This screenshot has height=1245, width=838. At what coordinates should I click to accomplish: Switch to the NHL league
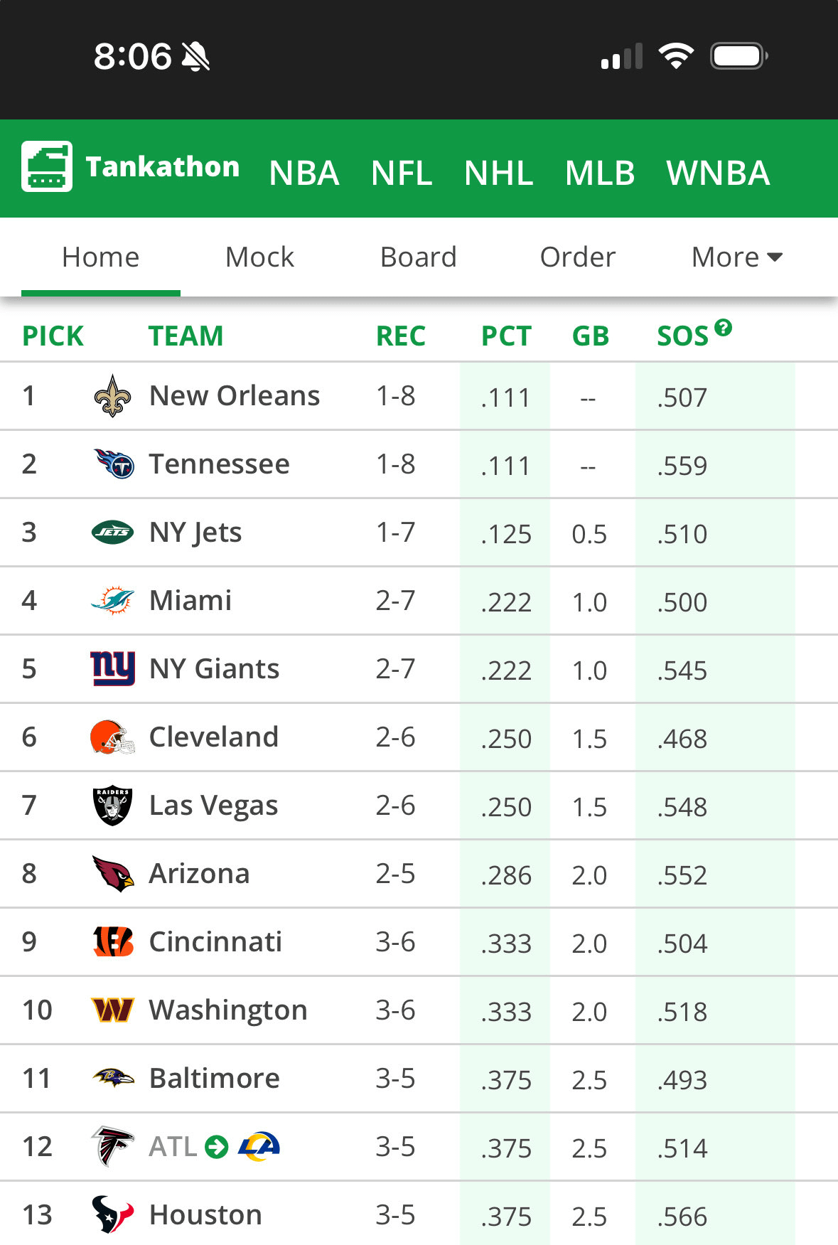(x=498, y=173)
